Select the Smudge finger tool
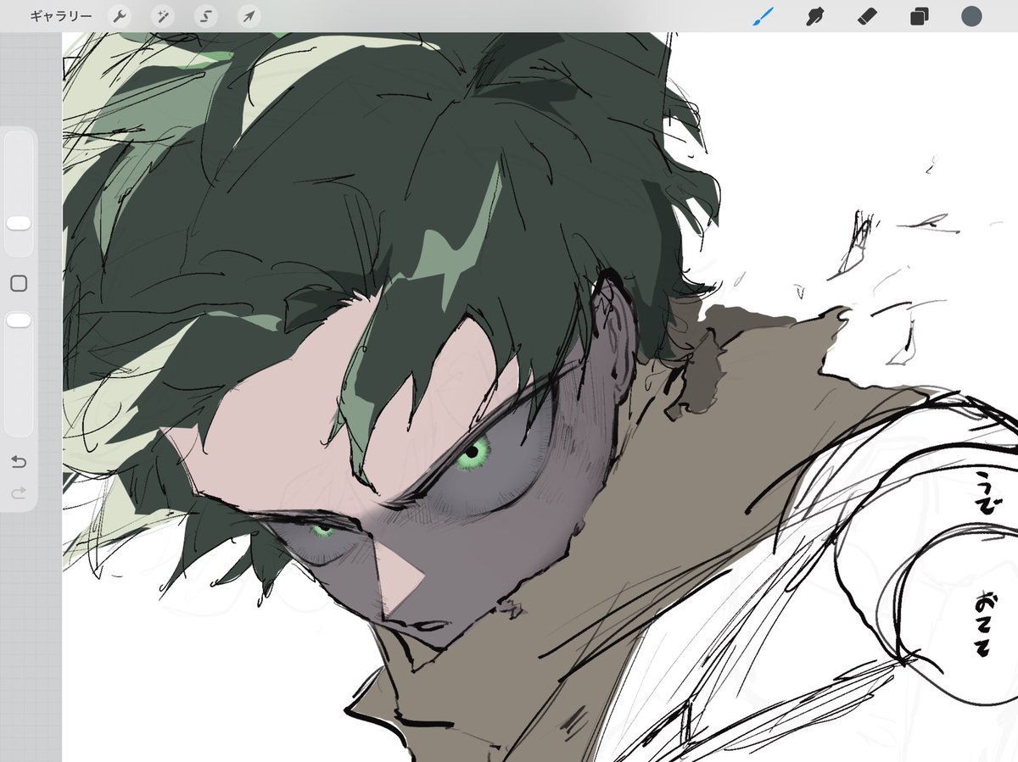The image size is (1018, 762). point(815,16)
